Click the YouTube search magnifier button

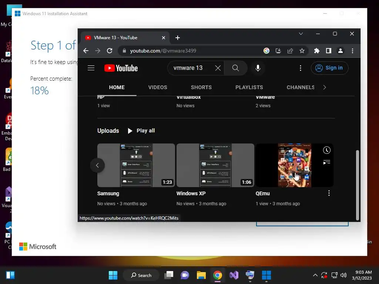click(236, 68)
